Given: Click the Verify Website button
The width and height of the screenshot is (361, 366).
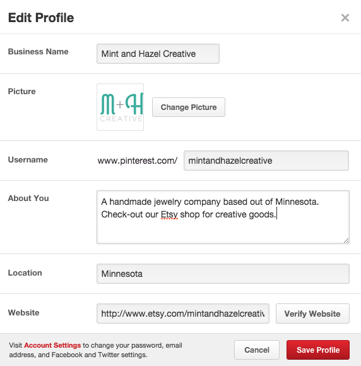Looking at the screenshot, I should [312, 314].
